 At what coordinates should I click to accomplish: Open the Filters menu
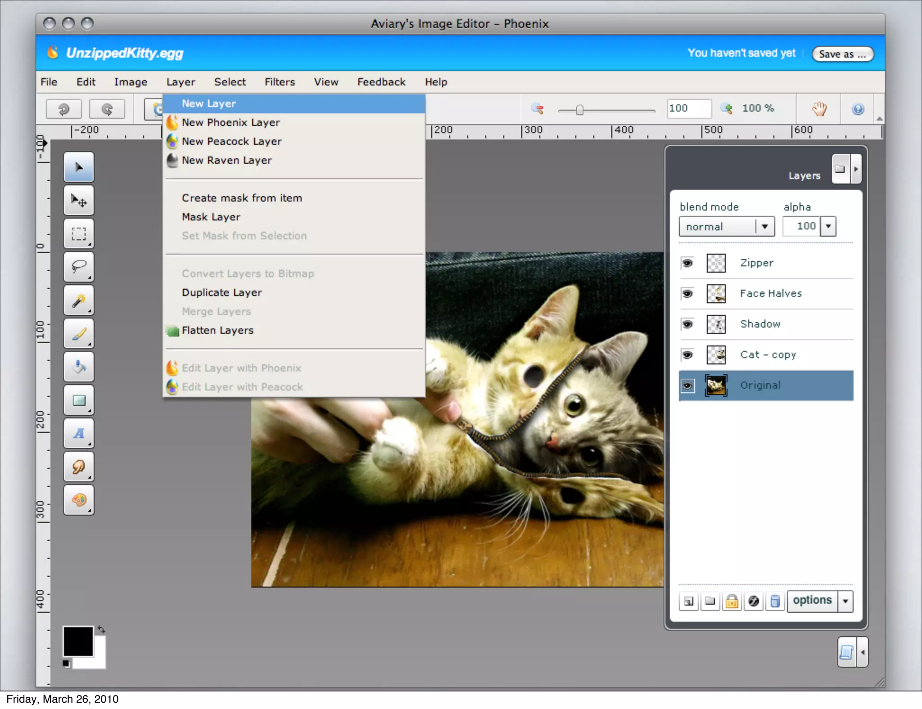click(x=280, y=82)
